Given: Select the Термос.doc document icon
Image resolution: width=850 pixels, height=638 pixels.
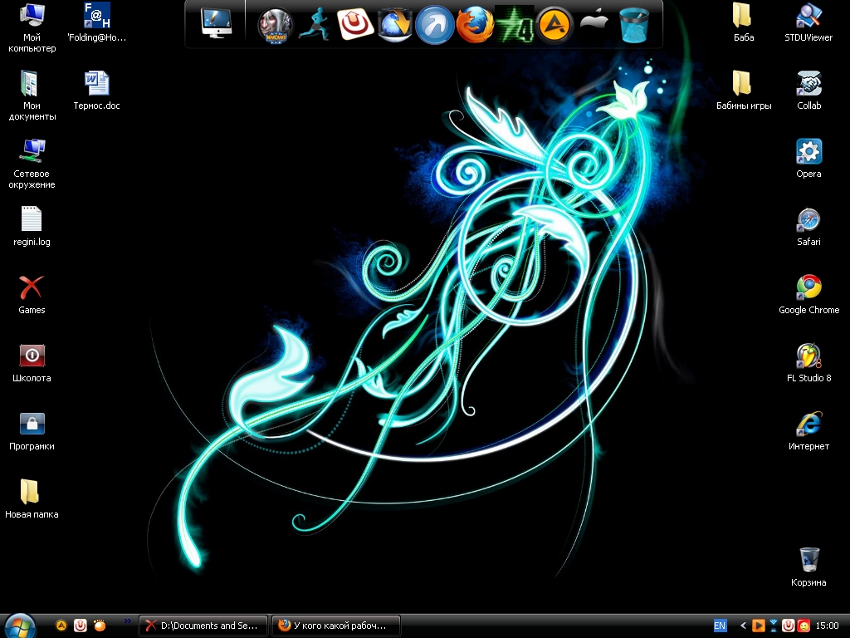Looking at the screenshot, I should click(x=96, y=84).
